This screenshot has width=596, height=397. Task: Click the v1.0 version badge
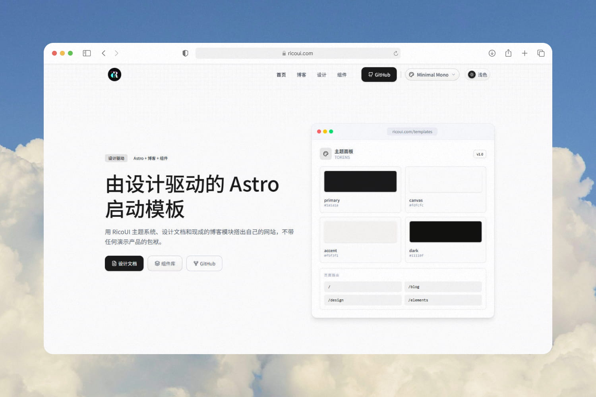click(480, 154)
